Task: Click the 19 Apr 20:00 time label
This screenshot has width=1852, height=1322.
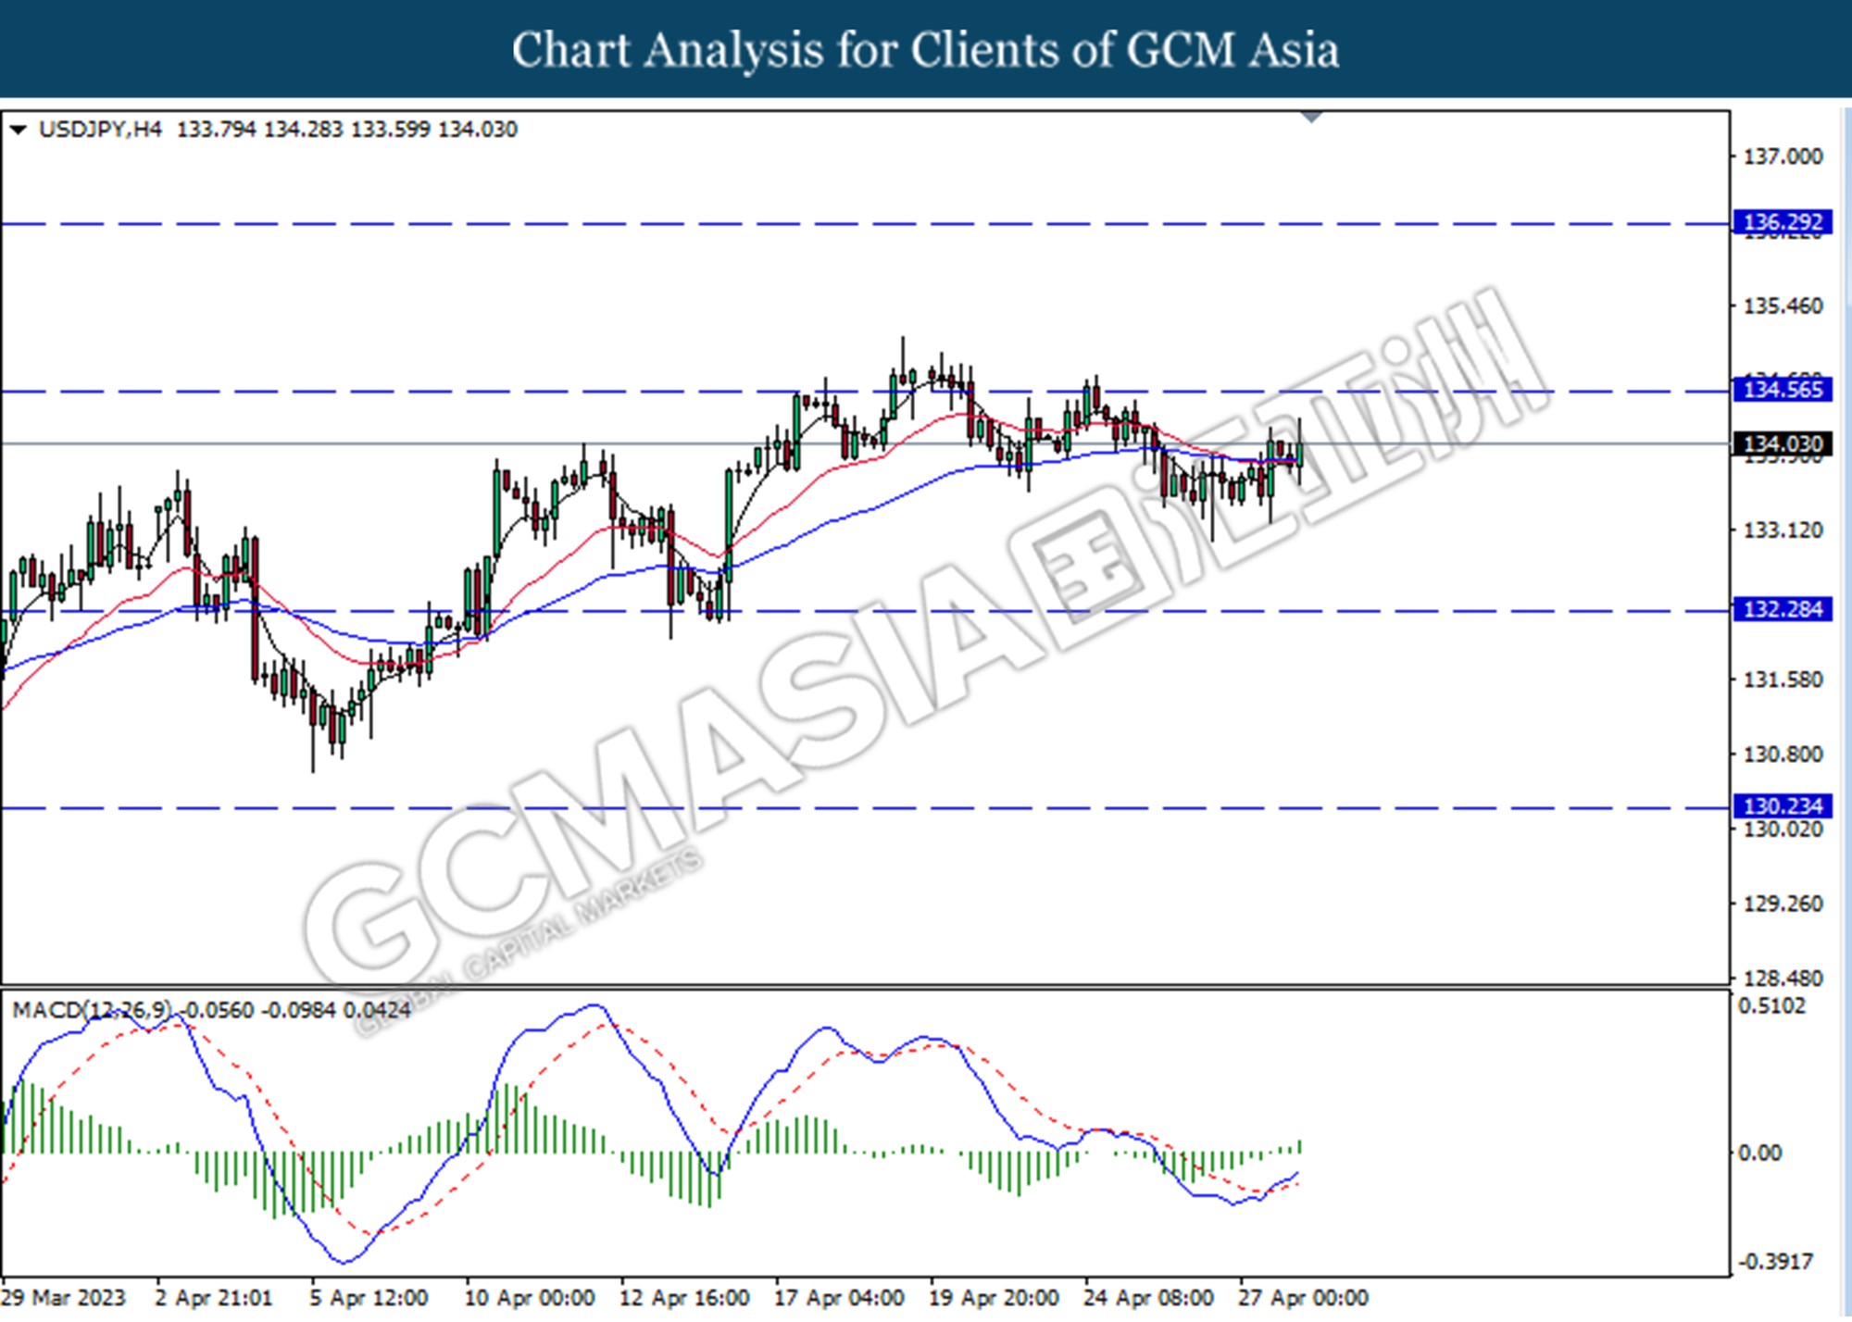Action: 994,1298
